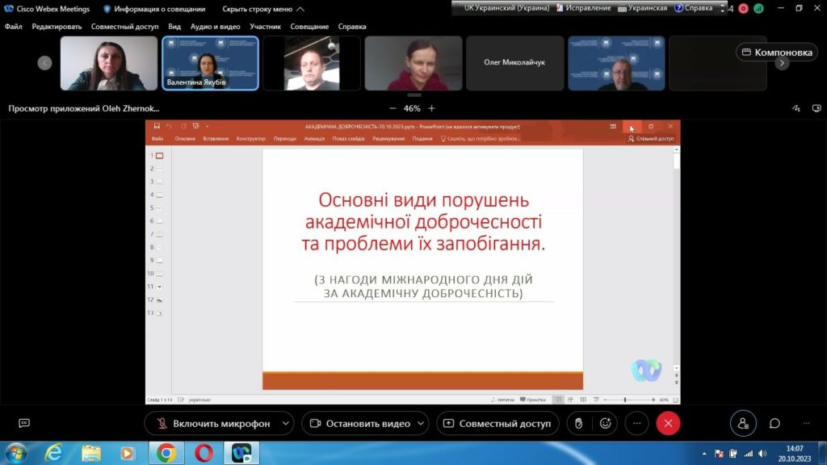
Task: Open the participants panel icon
Action: pos(743,424)
